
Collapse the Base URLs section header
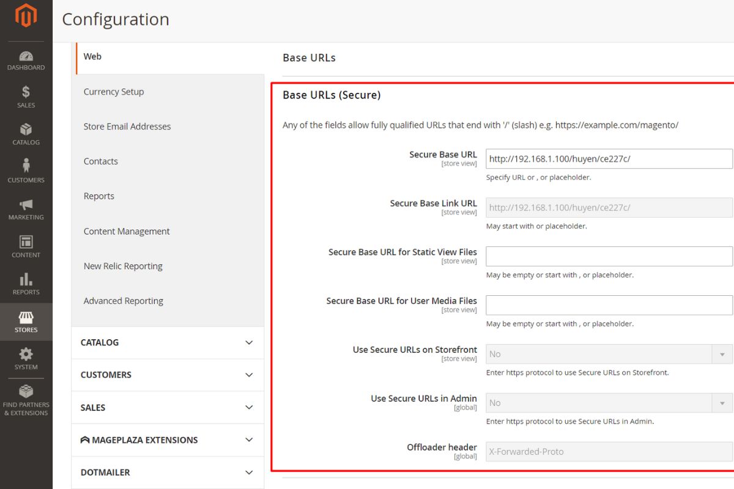(309, 58)
